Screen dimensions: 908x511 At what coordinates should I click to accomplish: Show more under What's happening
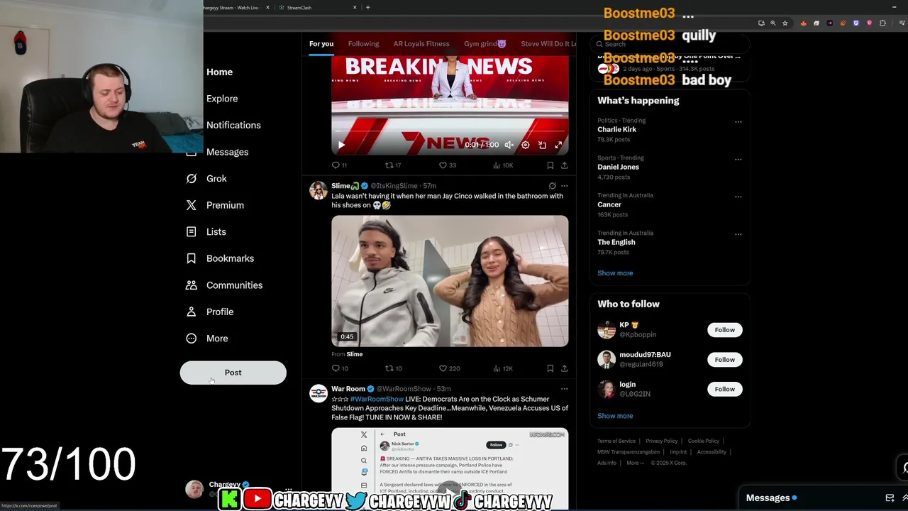[615, 273]
